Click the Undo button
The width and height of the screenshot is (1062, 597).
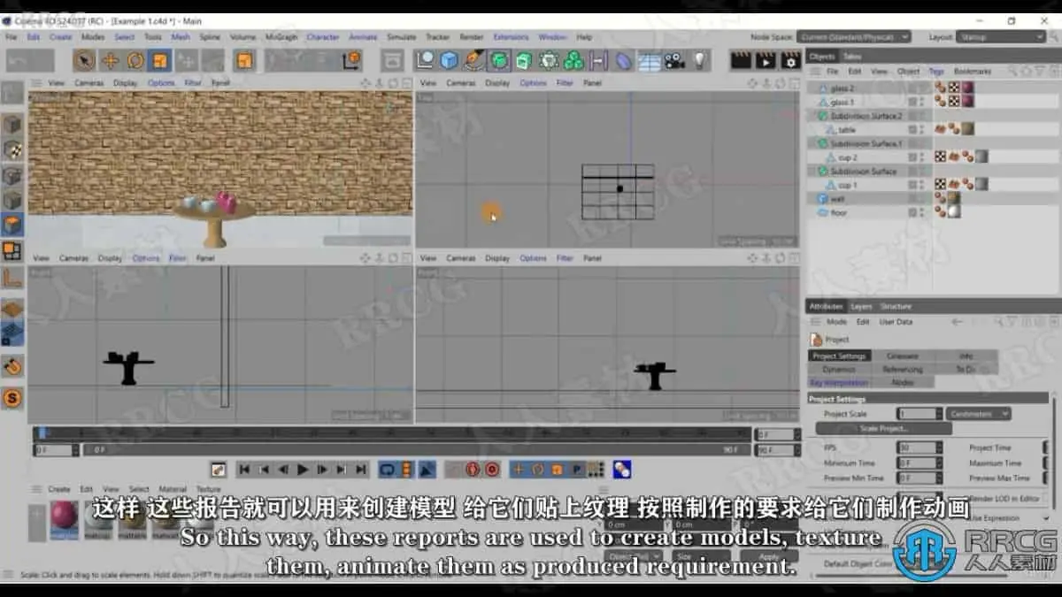30,60
